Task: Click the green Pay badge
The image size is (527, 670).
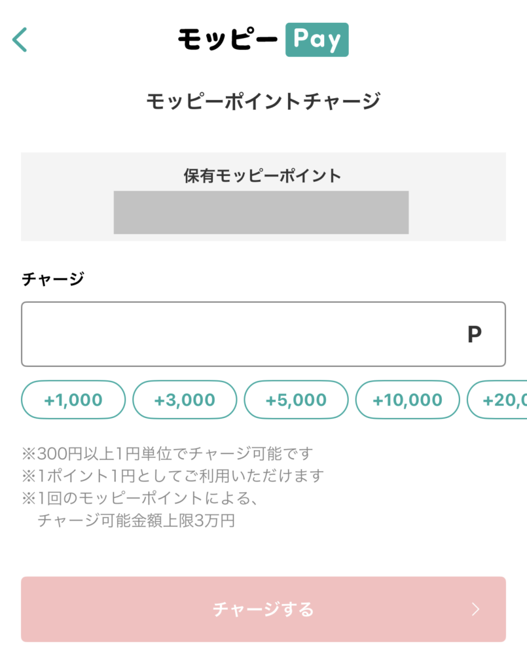Action: 317,40
